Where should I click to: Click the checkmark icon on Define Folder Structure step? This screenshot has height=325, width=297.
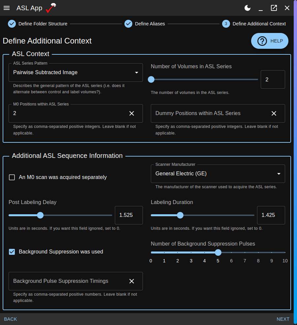12,24
